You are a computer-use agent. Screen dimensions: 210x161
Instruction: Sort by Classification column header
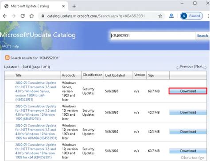click(x=93, y=75)
